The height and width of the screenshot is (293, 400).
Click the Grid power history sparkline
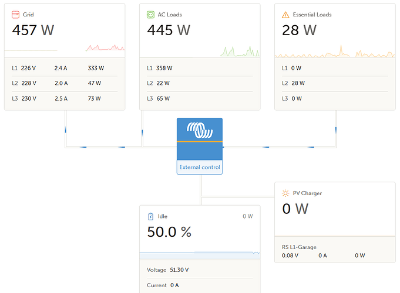(x=65, y=48)
